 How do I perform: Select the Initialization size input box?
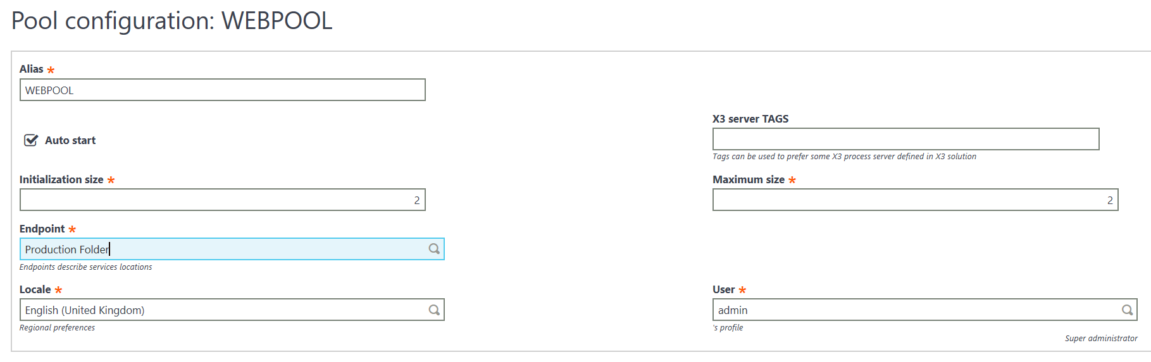[221, 200]
